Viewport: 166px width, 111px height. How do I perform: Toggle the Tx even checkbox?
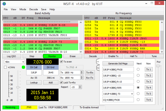(x=61, y=61)
